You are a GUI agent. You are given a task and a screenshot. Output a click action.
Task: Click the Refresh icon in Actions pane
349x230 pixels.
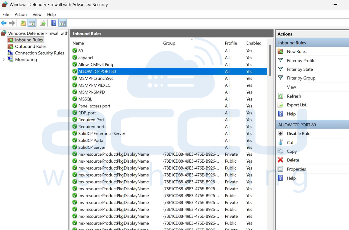[280, 96]
